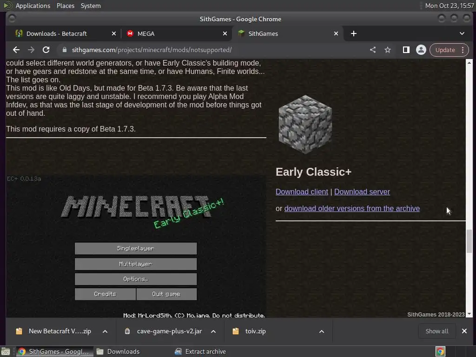Open the Places menu
The width and height of the screenshot is (476, 357).
(x=66, y=6)
